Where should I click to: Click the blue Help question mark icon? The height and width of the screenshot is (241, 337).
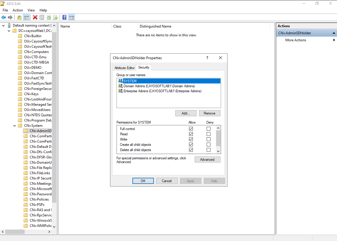coord(64,17)
